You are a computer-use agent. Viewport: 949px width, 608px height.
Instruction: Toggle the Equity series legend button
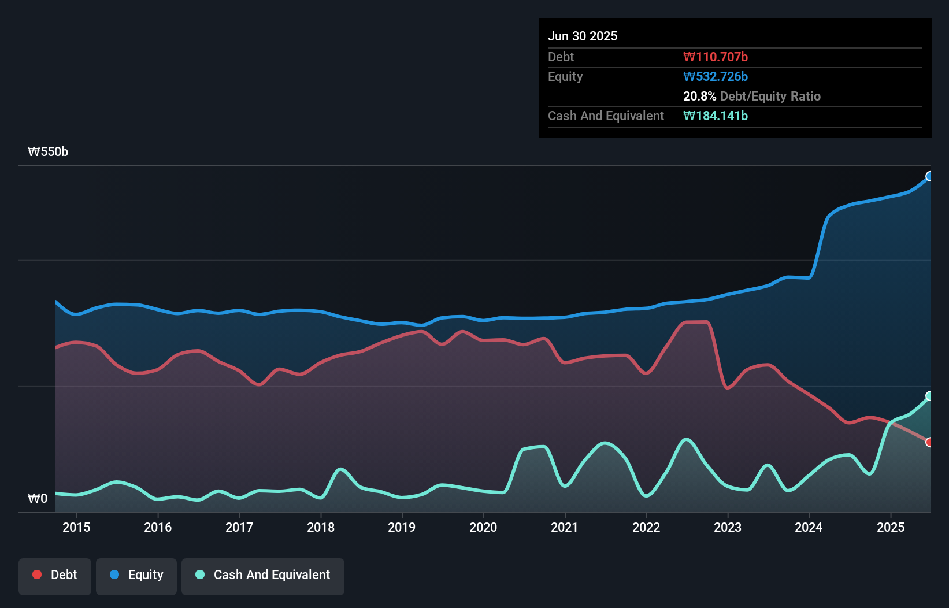[x=136, y=576]
